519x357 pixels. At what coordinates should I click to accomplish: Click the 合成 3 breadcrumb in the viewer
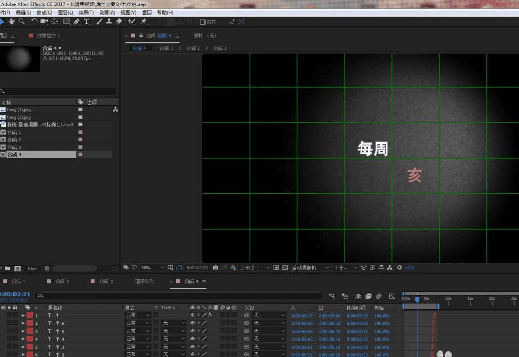(166, 48)
